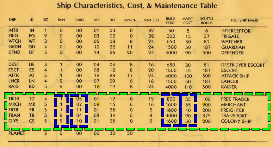Click the ARM % column header
The height and width of the screenshot is (147, 273).
[130, 20]
